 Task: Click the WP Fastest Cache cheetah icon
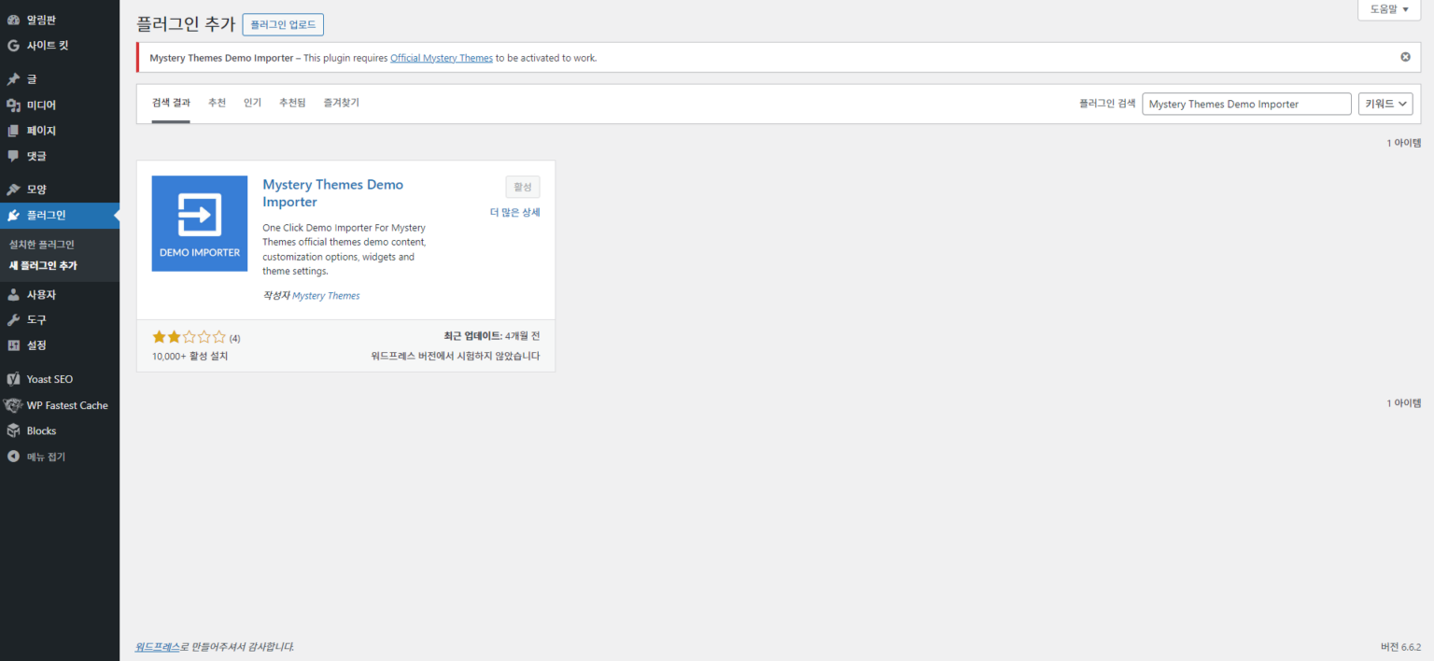[x=13, y=405]
